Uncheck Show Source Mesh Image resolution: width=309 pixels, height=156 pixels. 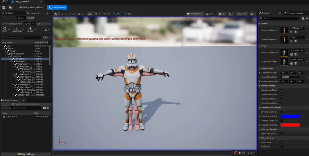click(x=282, y=90)
